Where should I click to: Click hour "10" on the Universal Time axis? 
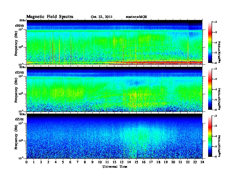click(100, 162)
